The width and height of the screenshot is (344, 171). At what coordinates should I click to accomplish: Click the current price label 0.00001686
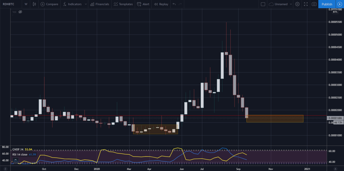click(x=335, y=118)
